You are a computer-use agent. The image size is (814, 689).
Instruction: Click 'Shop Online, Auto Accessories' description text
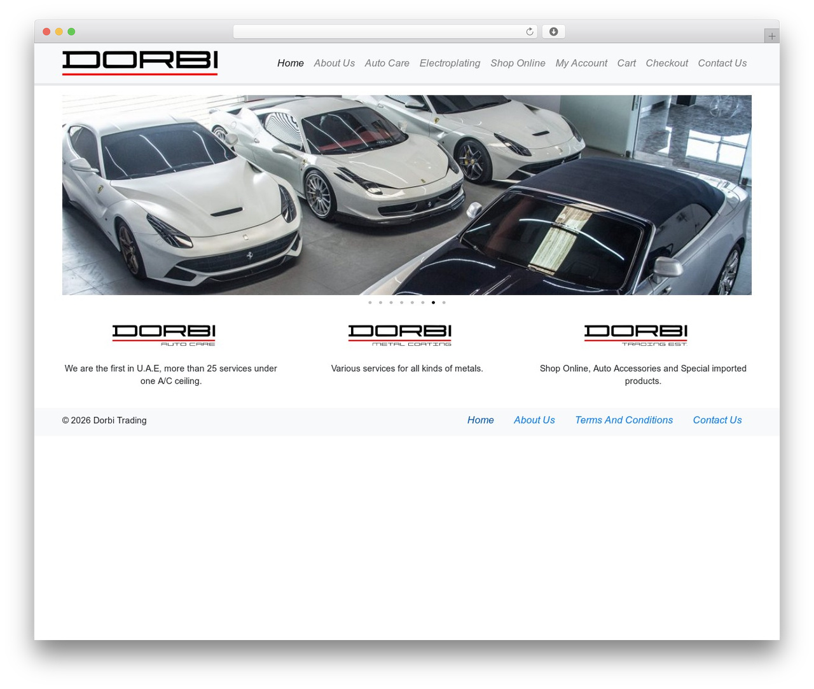643,375
